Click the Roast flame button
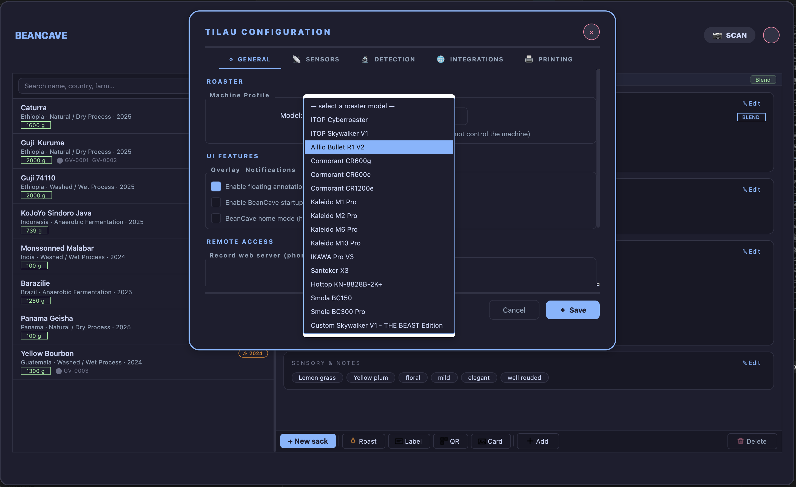The width and height of the screenshot is (796, 487). click(363, 441)
